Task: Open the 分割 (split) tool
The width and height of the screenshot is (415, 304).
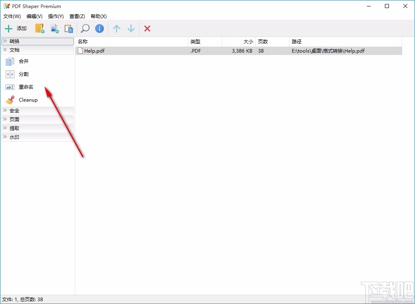Action: (23, 74)
